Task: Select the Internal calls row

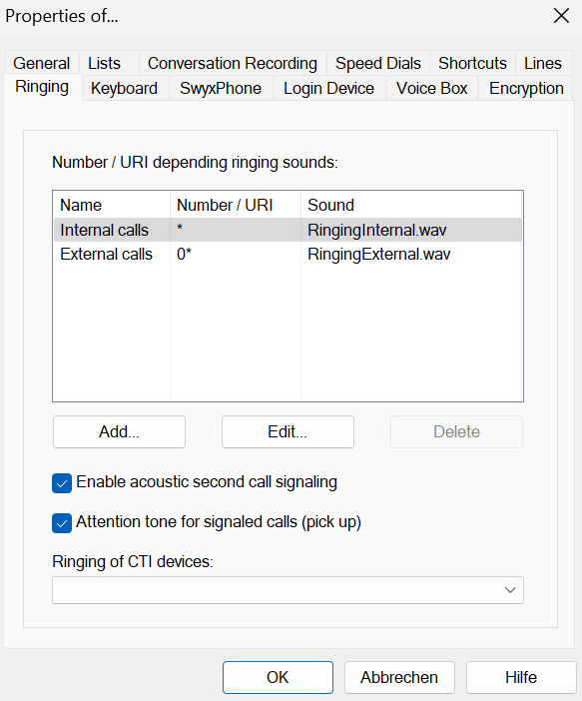Action: [x=288, y=230]
